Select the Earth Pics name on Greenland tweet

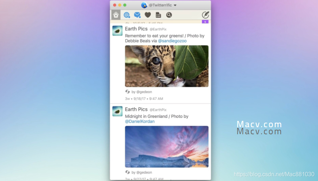pos(136,109)
